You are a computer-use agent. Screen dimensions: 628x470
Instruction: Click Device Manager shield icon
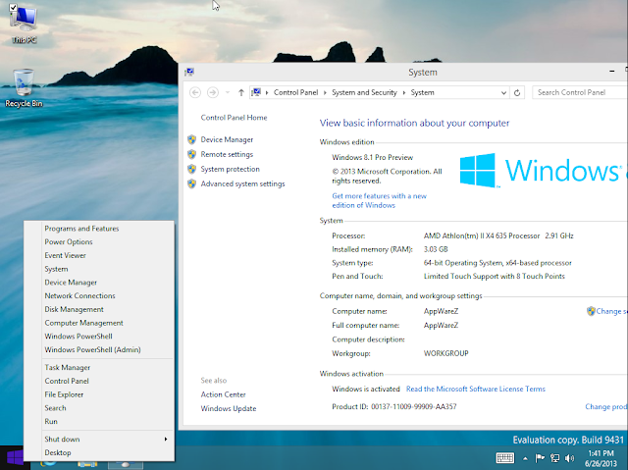point(192,139)
